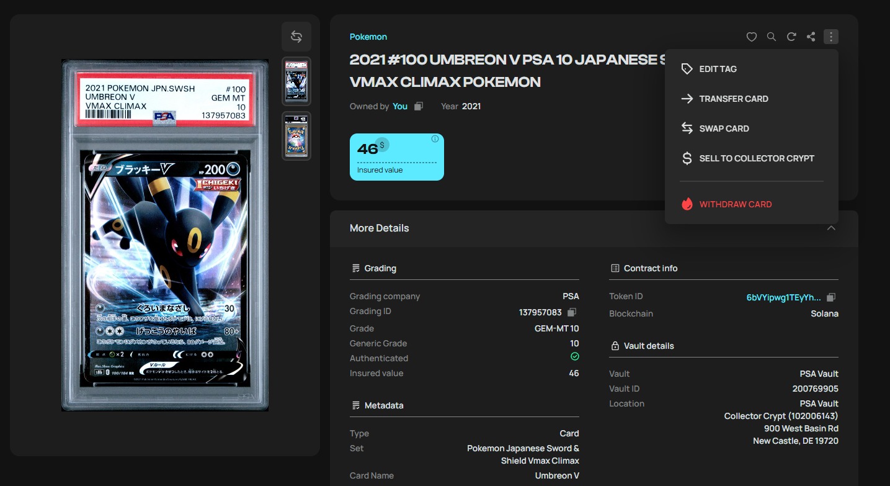Click the Solana blockchain value
The height and width of the screenshot is (486, 890).
point(824,313)
